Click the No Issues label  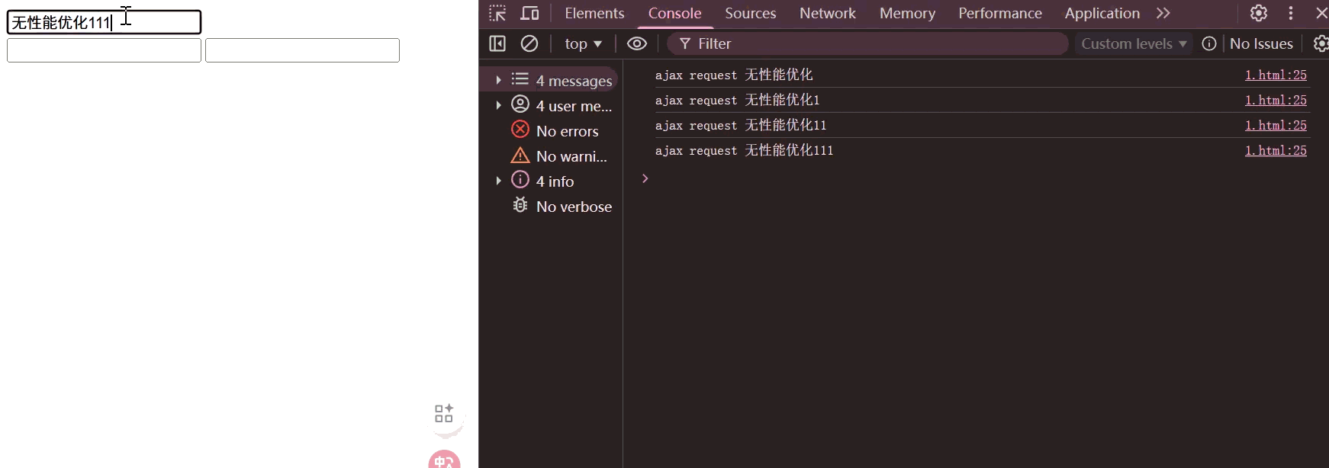click(1261, 43)
